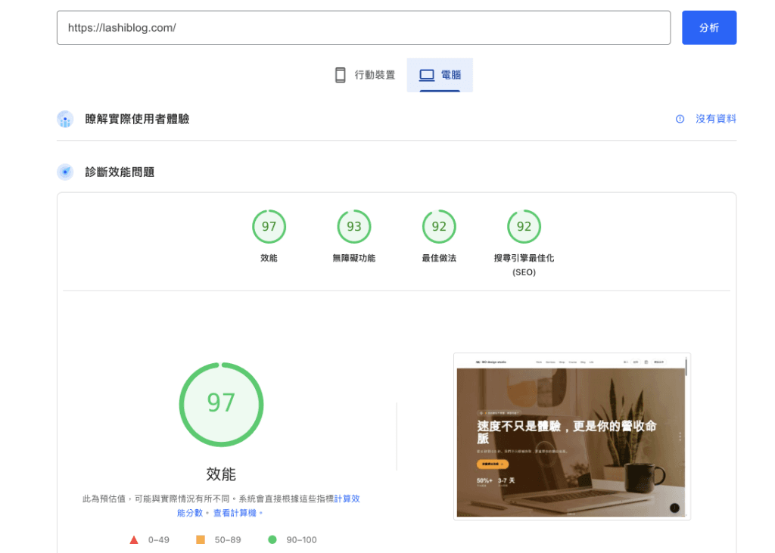Click the blue icon beside 瞭解實際使用者體驗
Viewport: 775px width, 553px height.
64,119
